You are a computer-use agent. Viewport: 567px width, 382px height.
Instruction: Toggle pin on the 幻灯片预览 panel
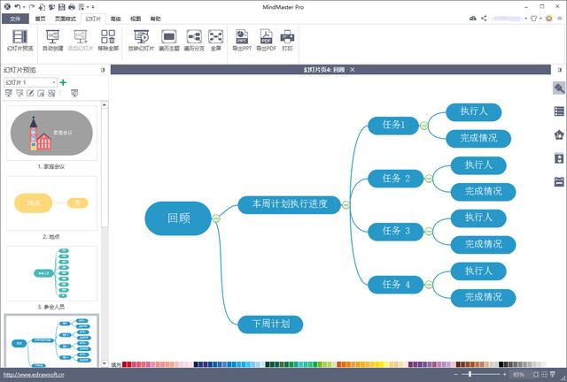(x=103, y=70)
